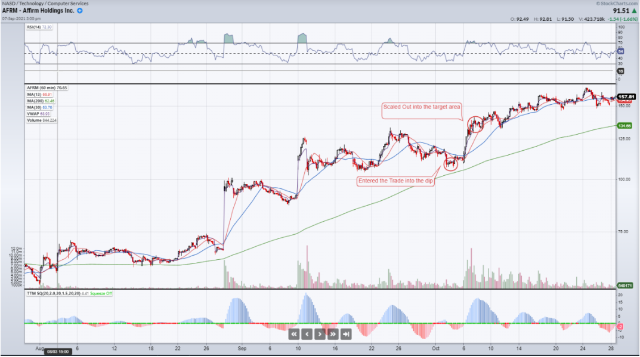Click the "Entered the Trade into the dip" annotation
640x357 pixels.
pos(395,181)
